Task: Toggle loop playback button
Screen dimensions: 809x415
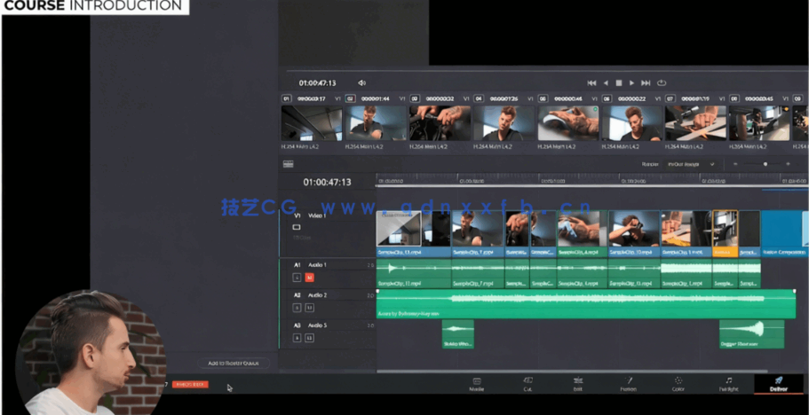Action: 662,82
